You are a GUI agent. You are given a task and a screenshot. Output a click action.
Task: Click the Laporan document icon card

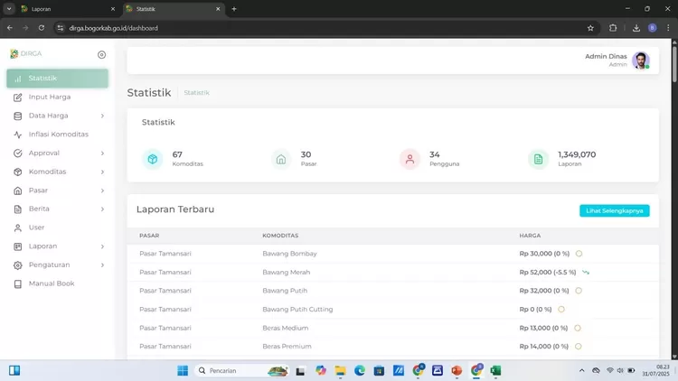tap(539, 159)
